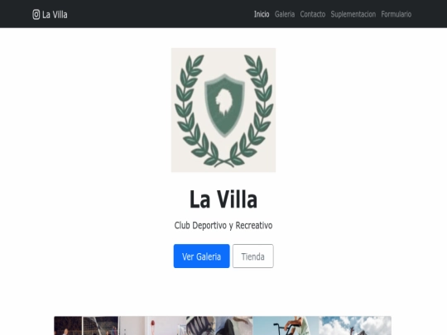Image resolution: width=447 pixels, height=335 pixels.
Task: Open the Suplementacion nav link
Action: (353, 14)
